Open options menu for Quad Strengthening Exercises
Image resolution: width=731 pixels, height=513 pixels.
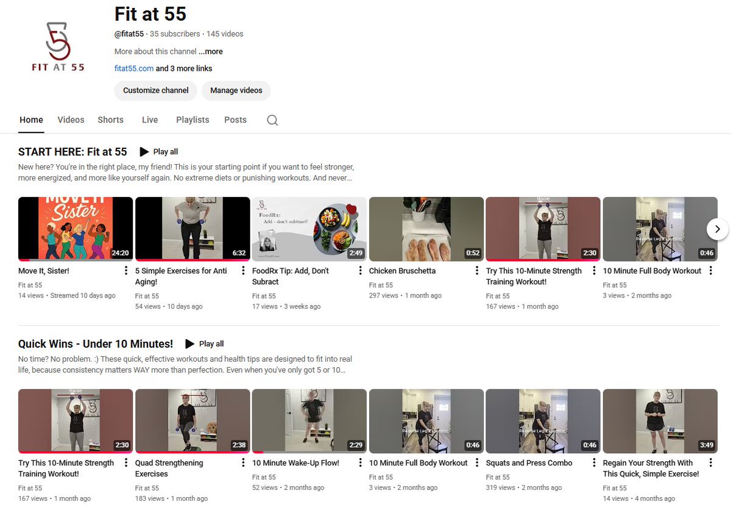[x=243, y=463]
